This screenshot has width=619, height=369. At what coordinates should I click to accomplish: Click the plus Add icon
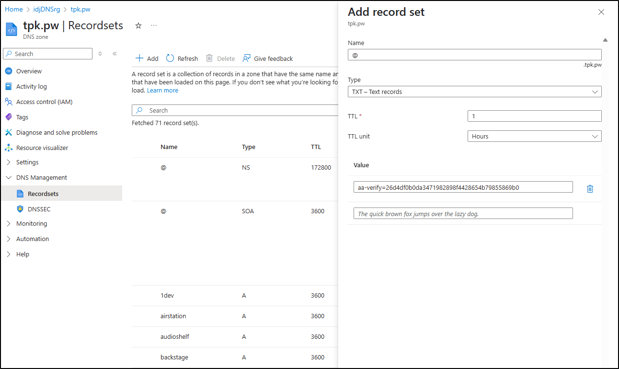click(139, 58)
